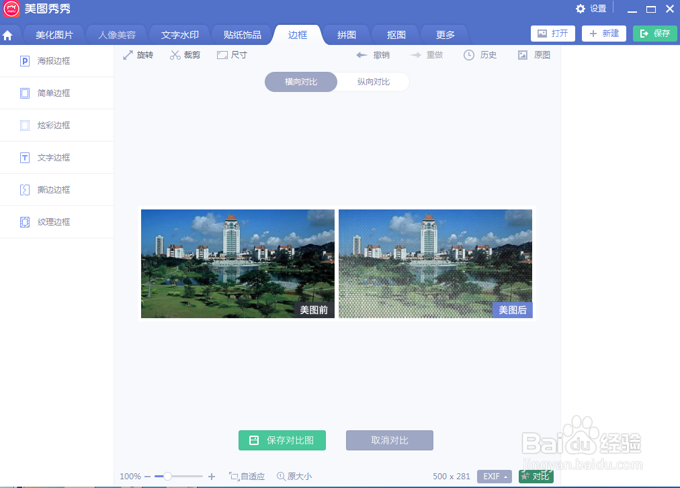
Task: Open 设置 gear settings
Action: tap(591, 9)
